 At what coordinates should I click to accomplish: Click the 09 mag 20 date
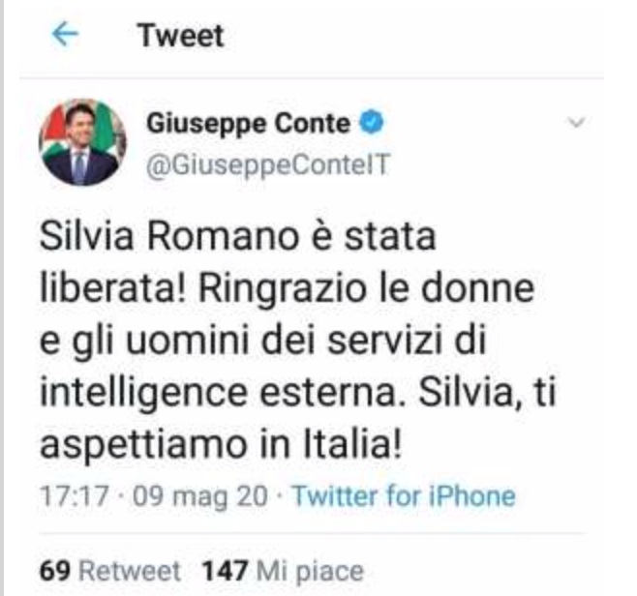click(200, 495)
